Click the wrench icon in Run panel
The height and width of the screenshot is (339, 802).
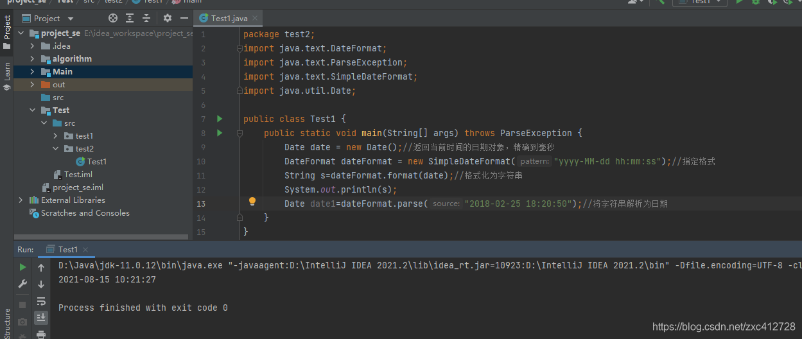(22, 284)
